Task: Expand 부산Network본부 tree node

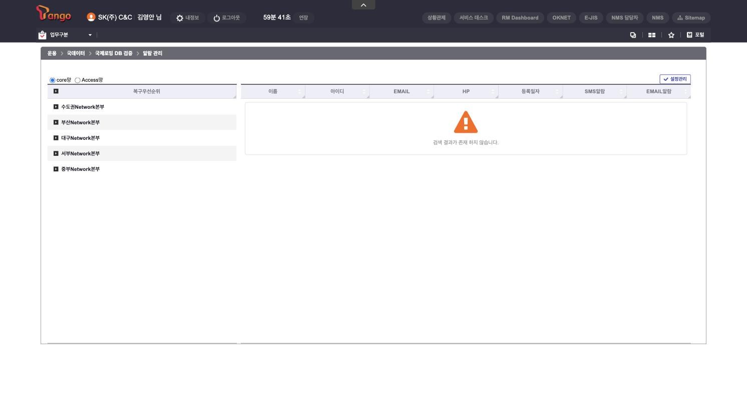Action: point(56,122)
